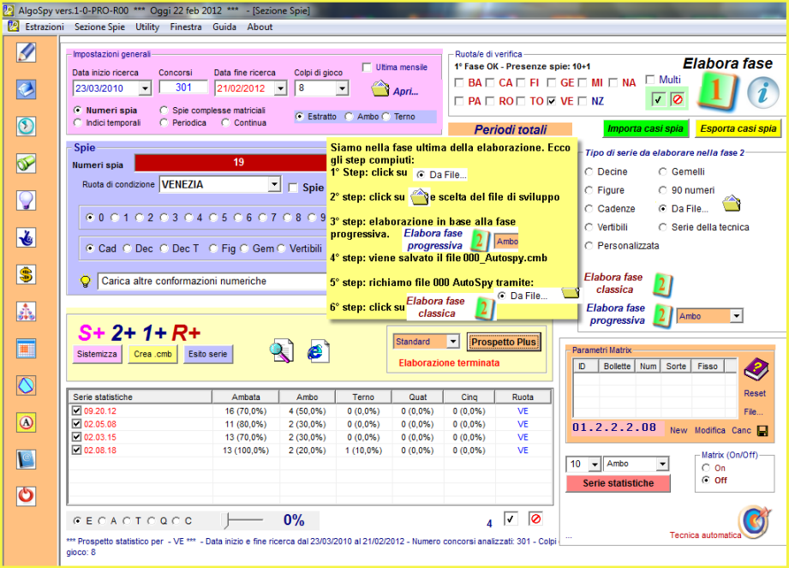Click the magnifier over document icon

[281, 350]
